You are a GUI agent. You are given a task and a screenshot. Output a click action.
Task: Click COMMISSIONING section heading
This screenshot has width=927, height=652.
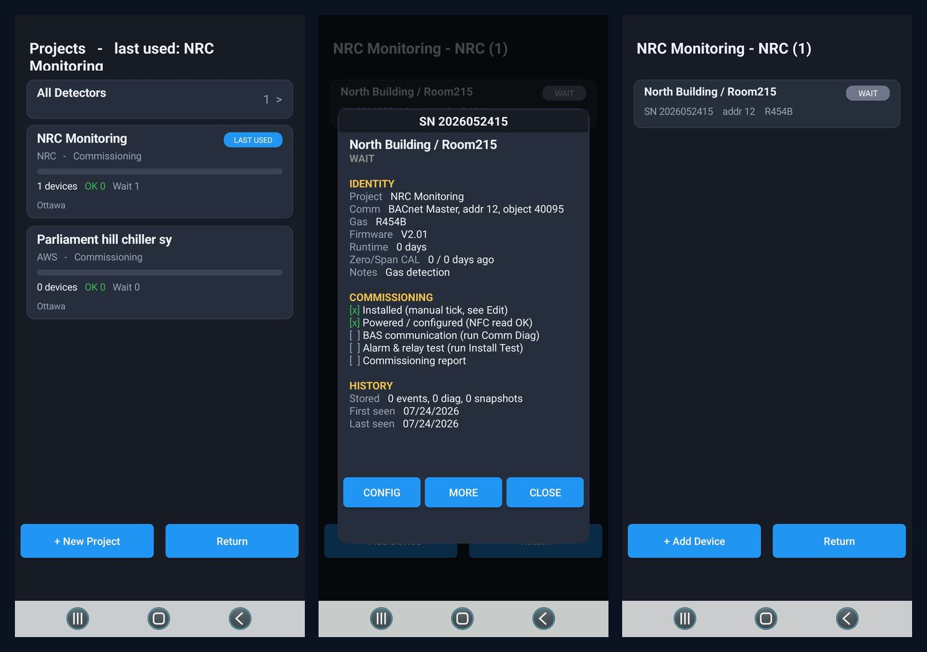pos(391,297)
